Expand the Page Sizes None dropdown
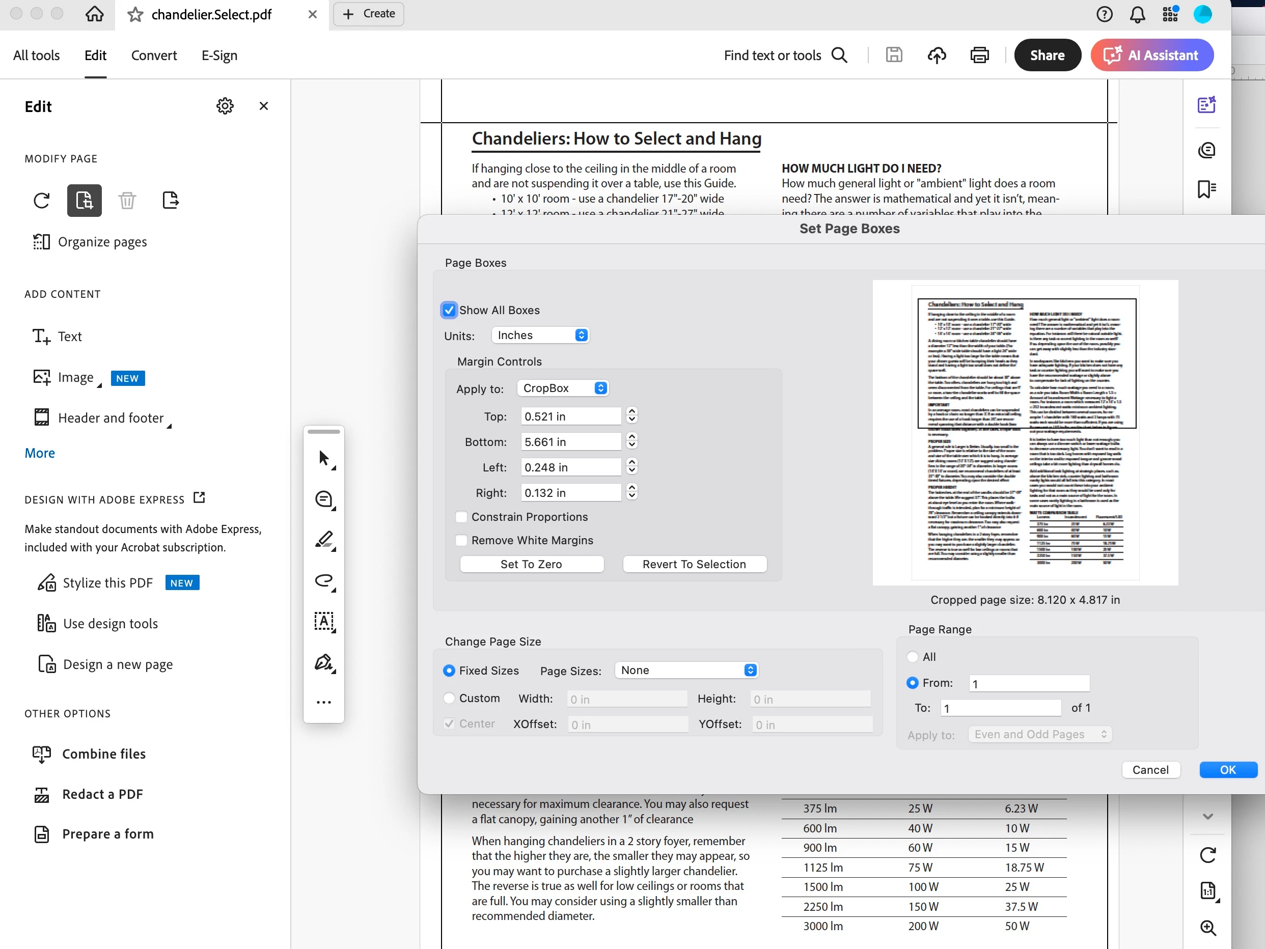 (687, 670)
